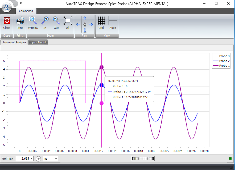The width and height of the screenshot is (235, 170).
Task: Open the quick access toolbar dropdown arrow
Action: (x=21, y=3)
